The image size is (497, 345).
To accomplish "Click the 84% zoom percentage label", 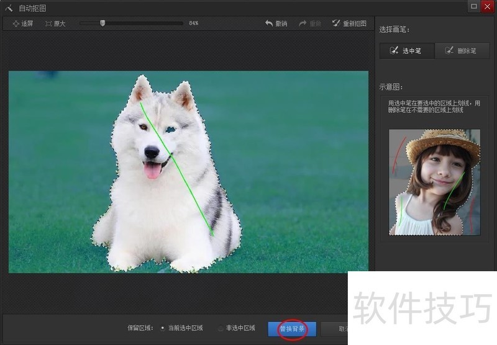I will click(x=193, y=24).
